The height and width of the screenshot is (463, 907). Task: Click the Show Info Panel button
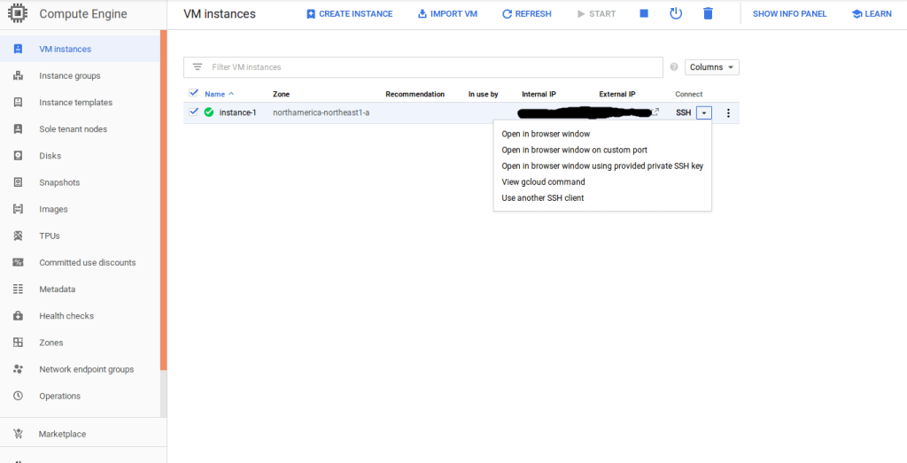tap(789, 14)
